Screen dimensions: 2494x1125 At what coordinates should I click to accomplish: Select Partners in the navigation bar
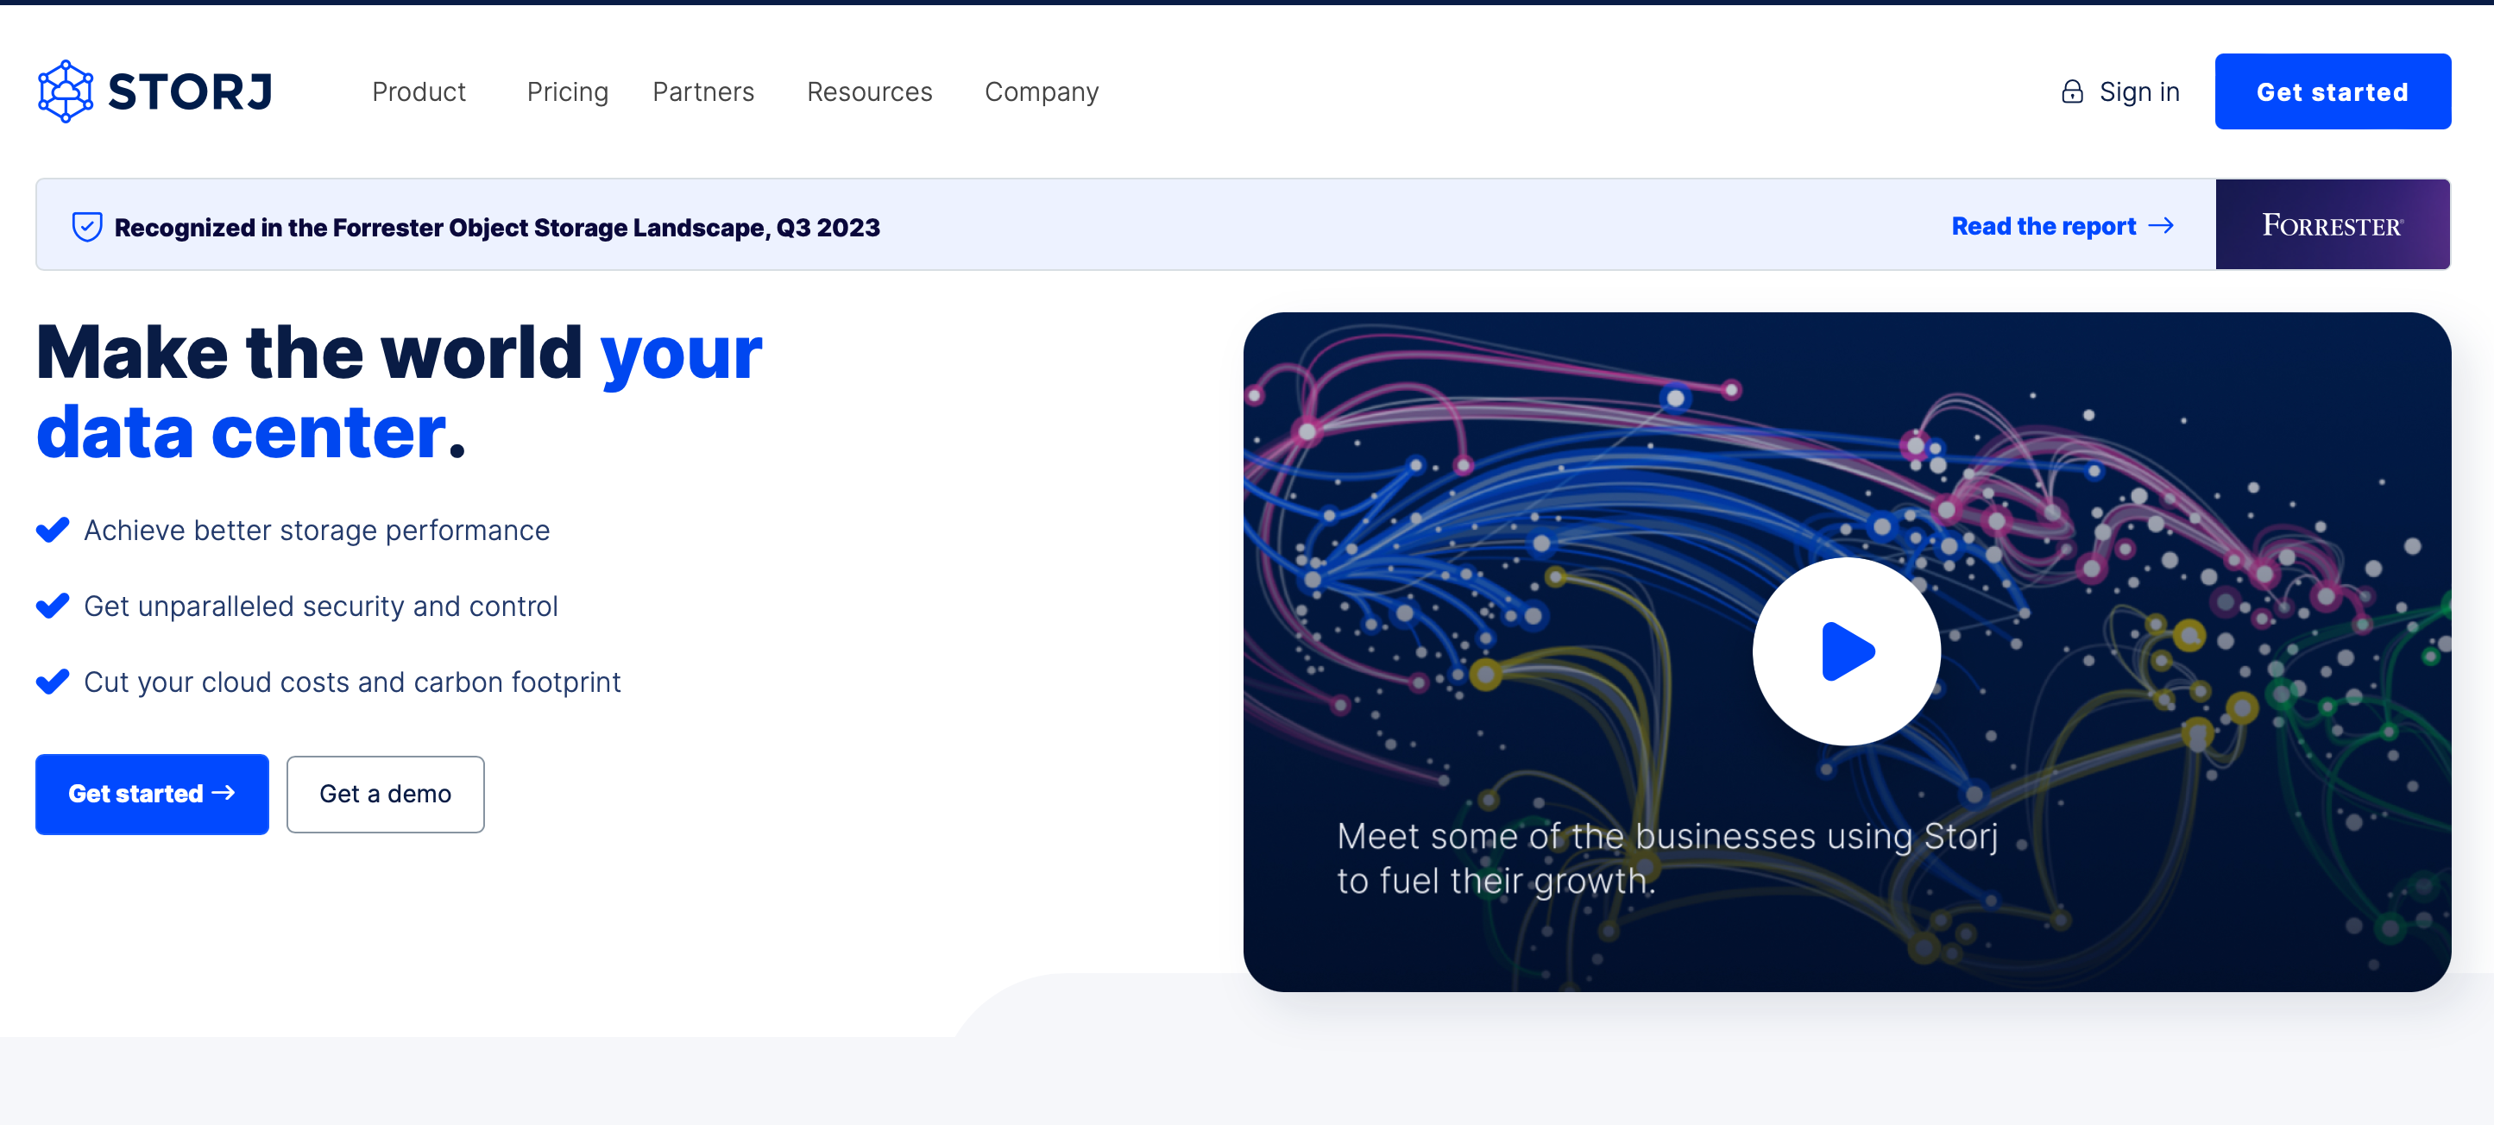click(x=702, y=92)
